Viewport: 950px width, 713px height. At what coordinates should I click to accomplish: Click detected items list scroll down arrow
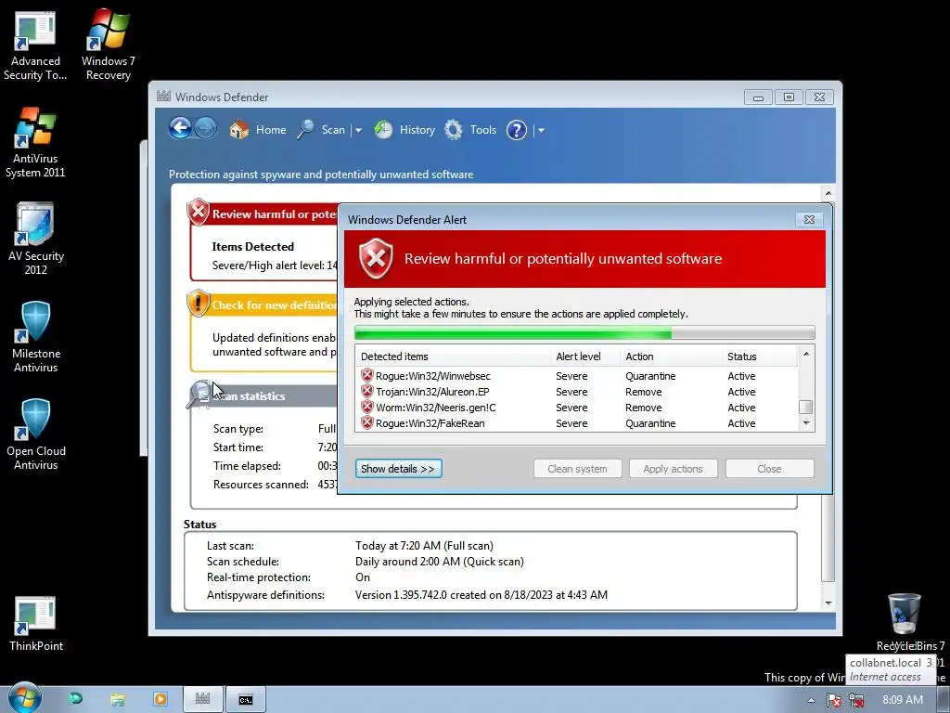[806, 423]
